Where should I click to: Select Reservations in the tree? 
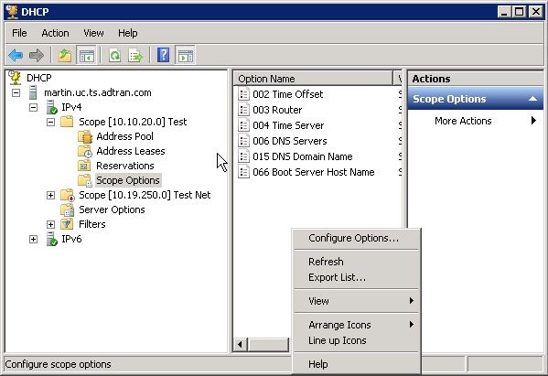pos(125,166)
